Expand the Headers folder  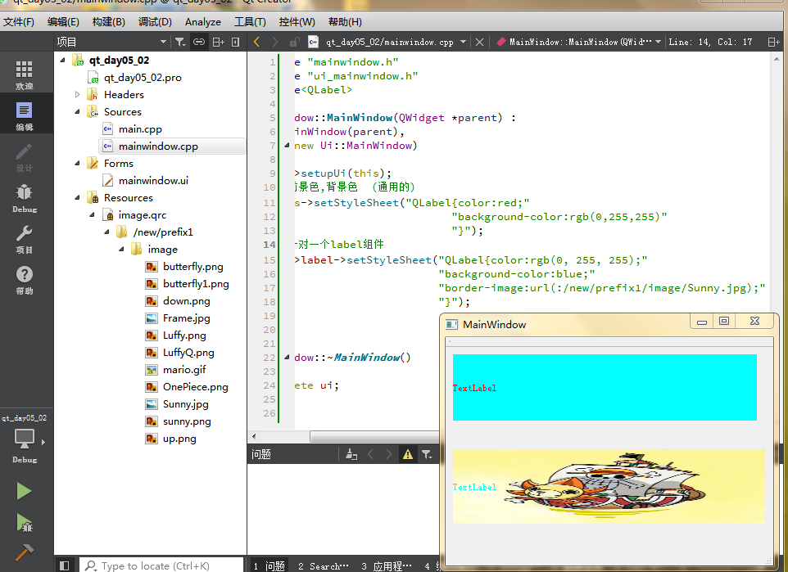[77, 94]
